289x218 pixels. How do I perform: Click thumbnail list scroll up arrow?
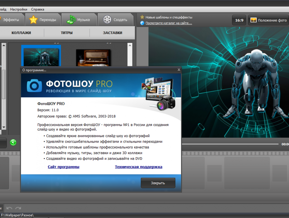pyautogui.click(x=130, y=46)
